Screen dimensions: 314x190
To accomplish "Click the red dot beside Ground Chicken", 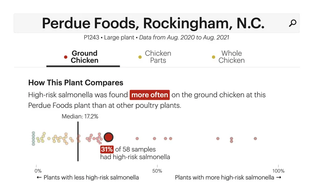I will tap(66, 57).
